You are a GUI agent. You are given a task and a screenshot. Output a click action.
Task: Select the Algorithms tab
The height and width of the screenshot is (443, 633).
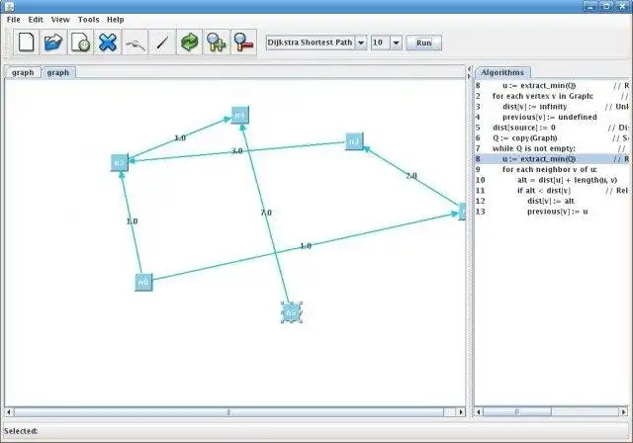502,72
